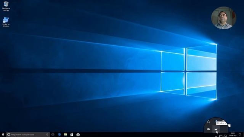This screenshot has width=244, height=137.
Task: Open the Action Center notification icon
Action: 240,134
